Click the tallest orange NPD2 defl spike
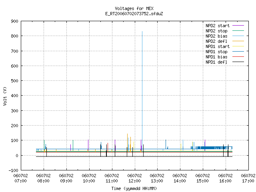Viewport: 256px width, 192px height. (127, 142)
